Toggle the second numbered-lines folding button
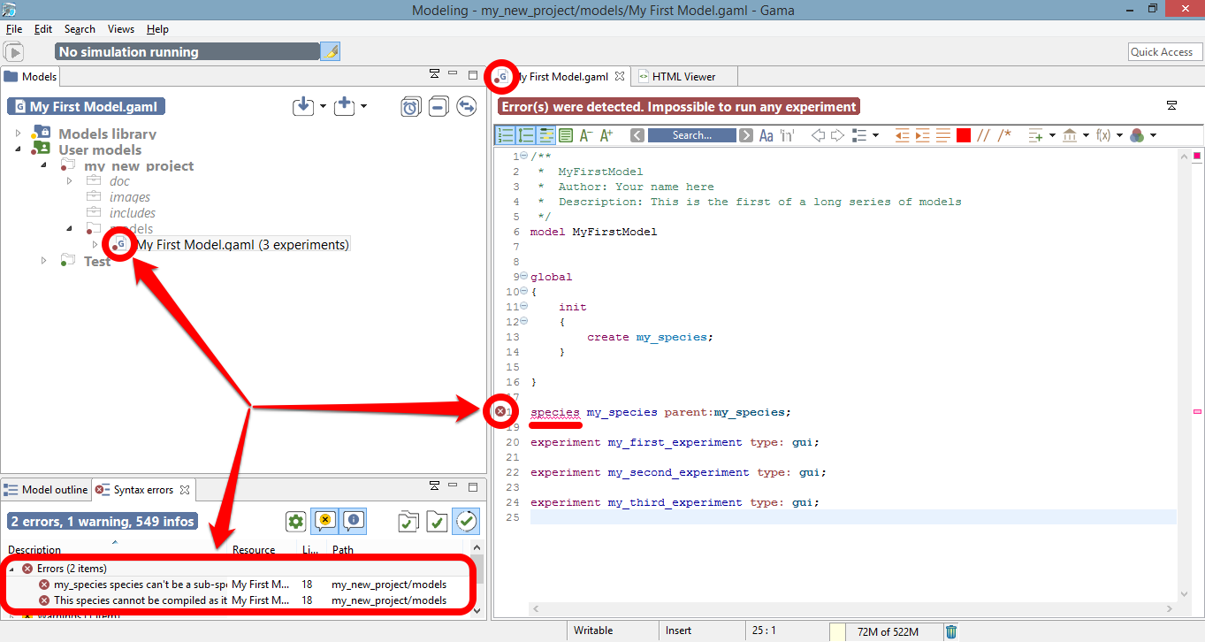The width and height of the screenshot is (1205, 642). [x=526, y=135]
